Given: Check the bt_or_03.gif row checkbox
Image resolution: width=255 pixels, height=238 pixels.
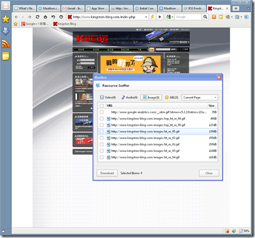Looking at the screenshot, I should pyautogui.click(x=101, y=151).
